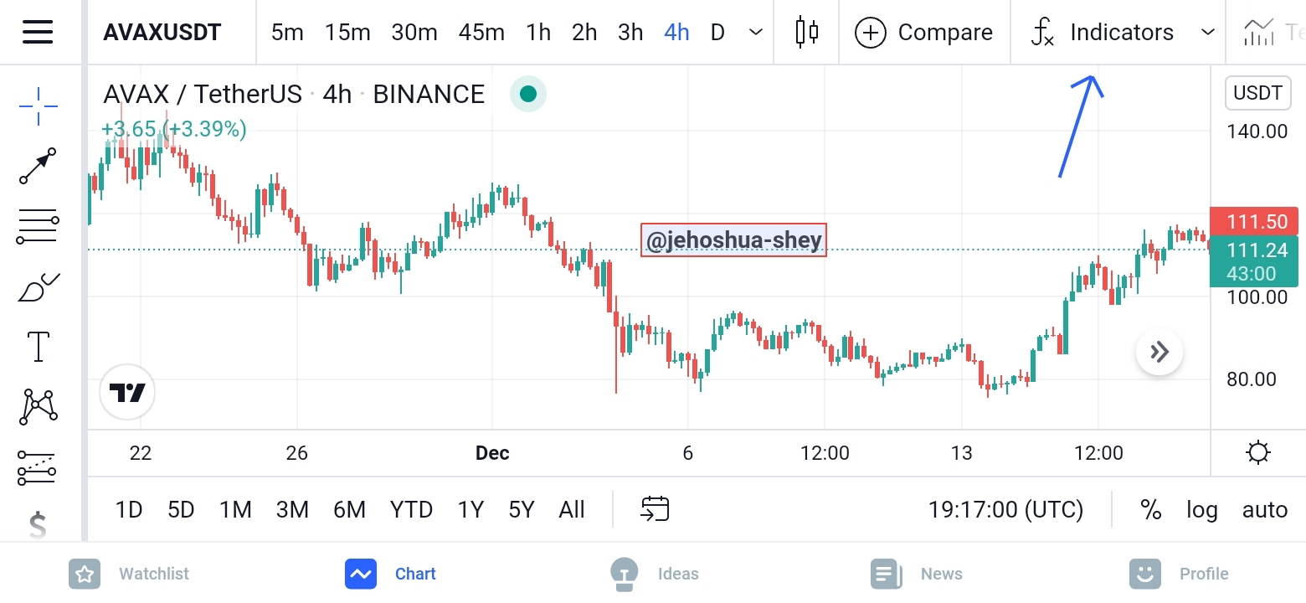The height and width of the screenshot is (603, 1306).
Task: Switch to the Watchlist tab
Action: click(128, 574)
